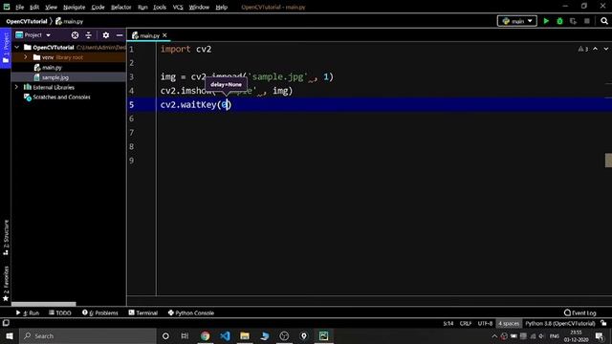This screenshot has height=344, width=612.
Task: Toggle read-only lock icon in status bar
Action: [x=603, y=323]
